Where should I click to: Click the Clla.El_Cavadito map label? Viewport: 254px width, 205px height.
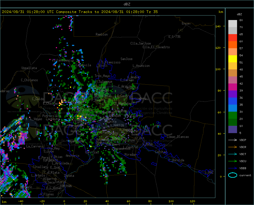pos(156,47)
